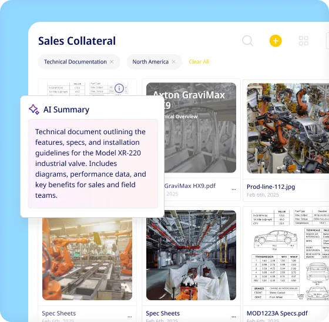The height and width of the screenshot is (322, 329).
Task: Select the Technical Documentation filter chip
Action: [79, 62]
